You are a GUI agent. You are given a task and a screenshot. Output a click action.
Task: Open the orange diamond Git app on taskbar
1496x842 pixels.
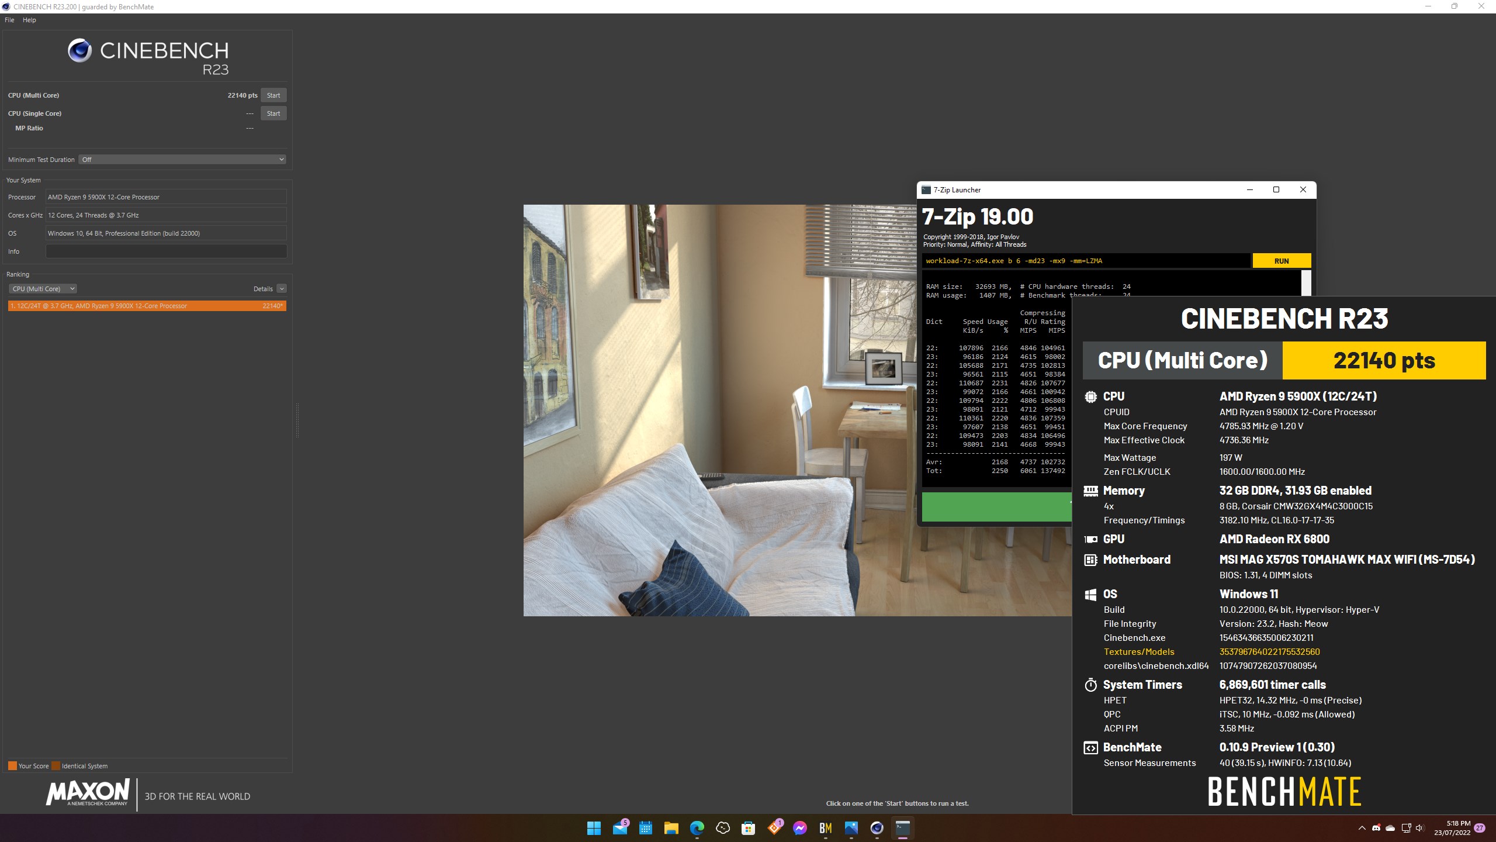tap(775, 828)
